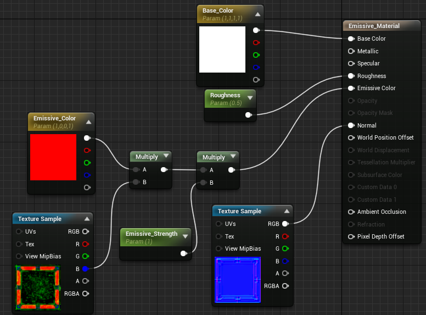Click input pin A of the right Multiply node

pos(203,170)
